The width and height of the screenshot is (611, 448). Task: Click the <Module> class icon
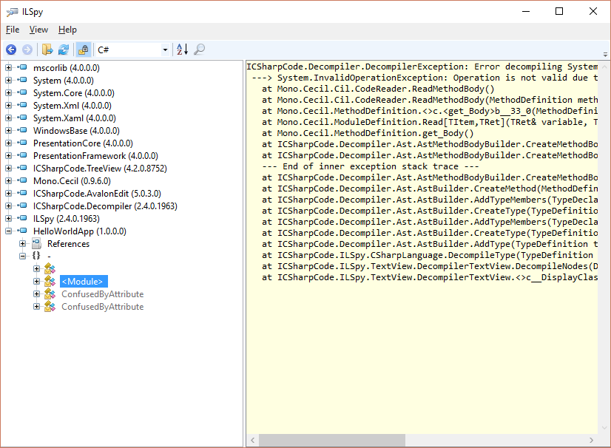tap(50, 281)
